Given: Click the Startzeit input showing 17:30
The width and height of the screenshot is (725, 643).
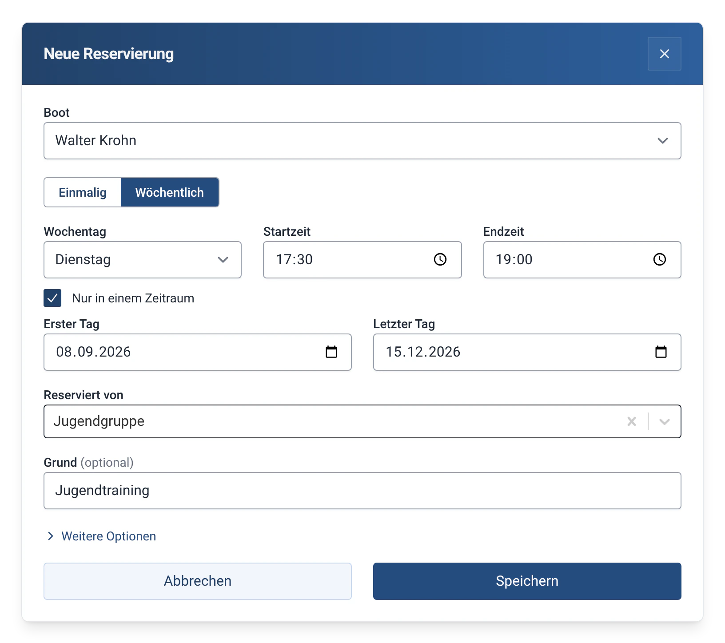Looking at the screenshot, I should click(x=362, y=260).
